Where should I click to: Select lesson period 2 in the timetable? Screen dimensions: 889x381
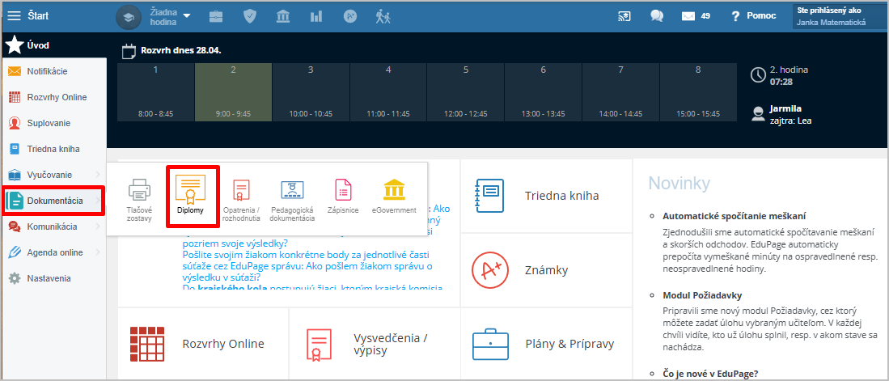[233, 92]
